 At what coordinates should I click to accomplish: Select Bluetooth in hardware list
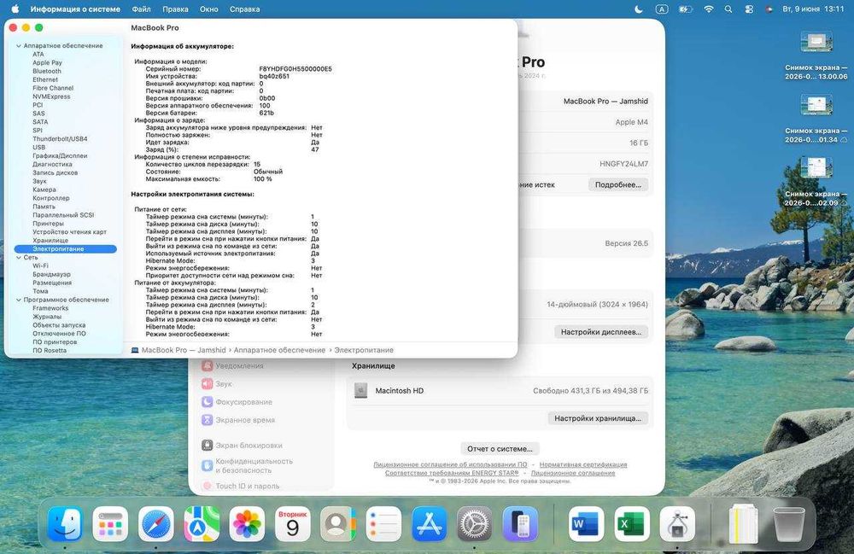(x=47, y=72)
